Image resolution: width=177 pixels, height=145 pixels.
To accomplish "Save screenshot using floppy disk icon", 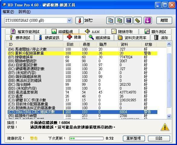I will point(128,20).
